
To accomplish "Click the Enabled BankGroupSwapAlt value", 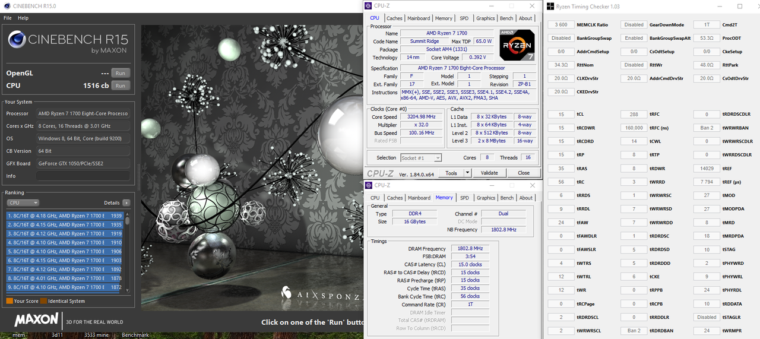I will click(x=634, y=38).
